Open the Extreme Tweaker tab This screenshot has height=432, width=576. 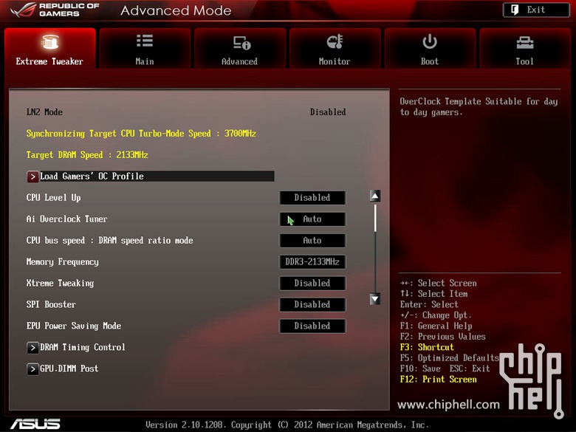point(49,48)
